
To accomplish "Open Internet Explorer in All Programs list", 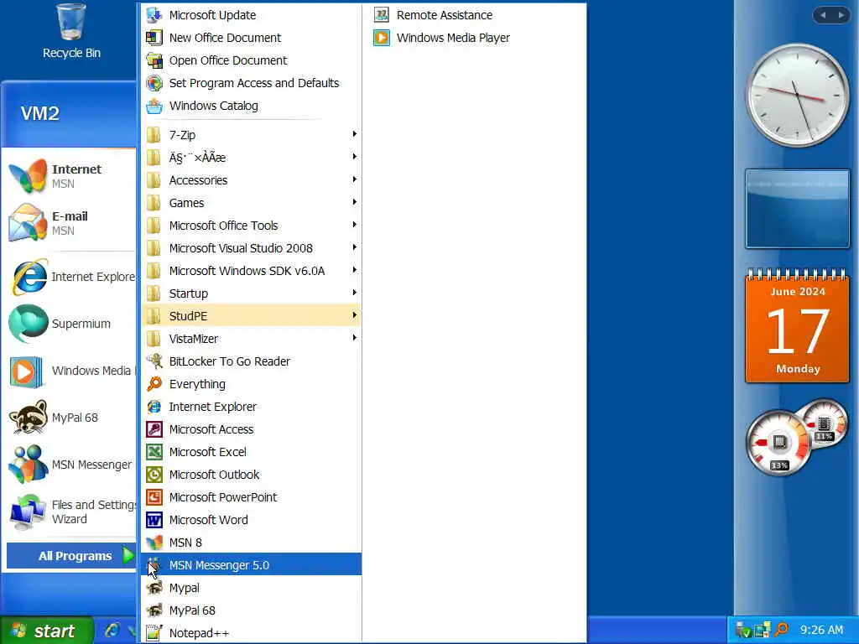I will coord(252,407).
